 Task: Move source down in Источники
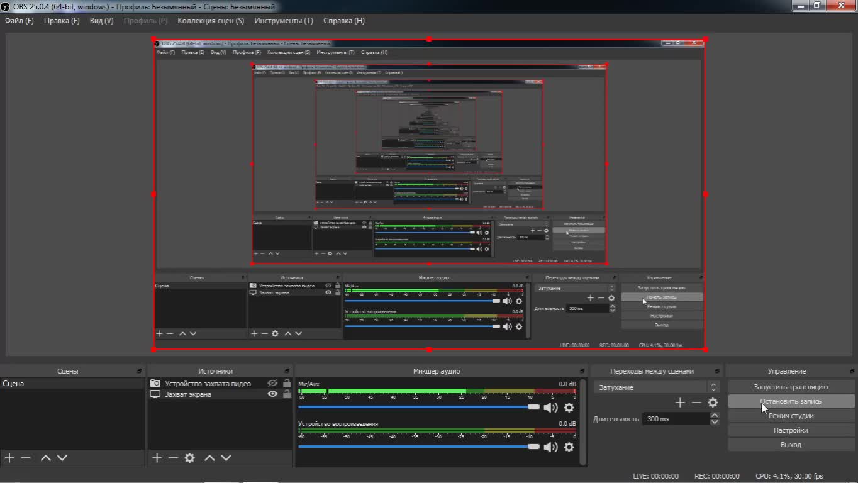pos(226,458)
